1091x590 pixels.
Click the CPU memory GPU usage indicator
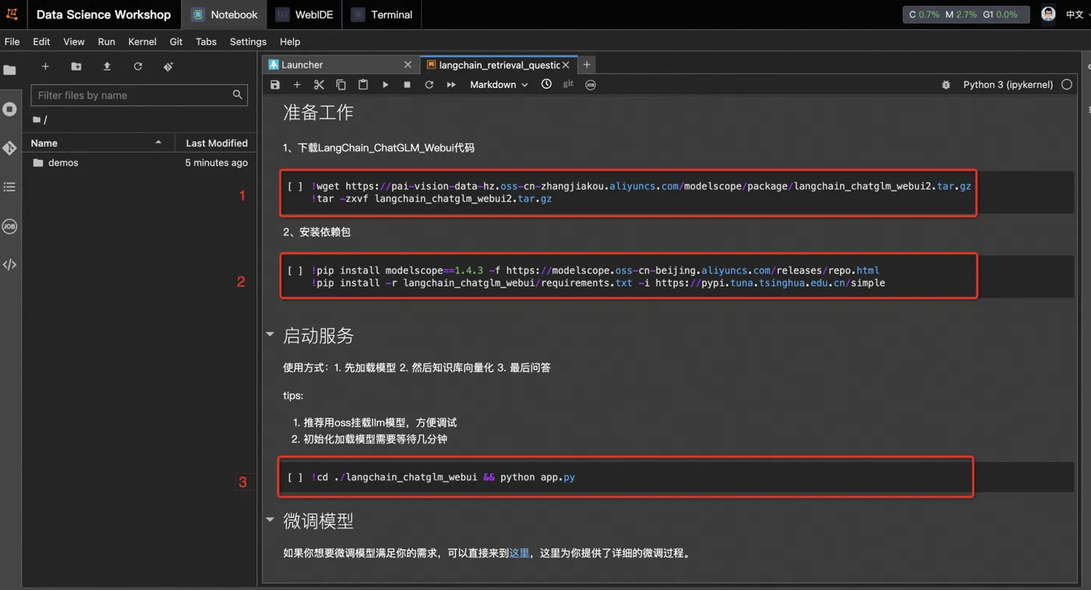(966, 14)
